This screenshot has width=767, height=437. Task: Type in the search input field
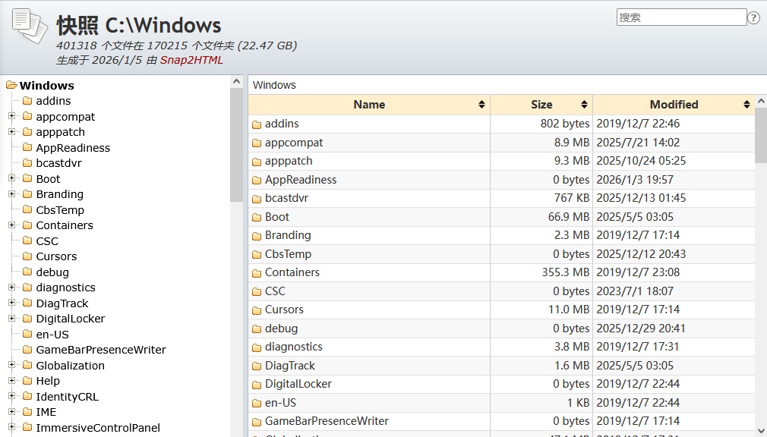click(x=681, y=17)
